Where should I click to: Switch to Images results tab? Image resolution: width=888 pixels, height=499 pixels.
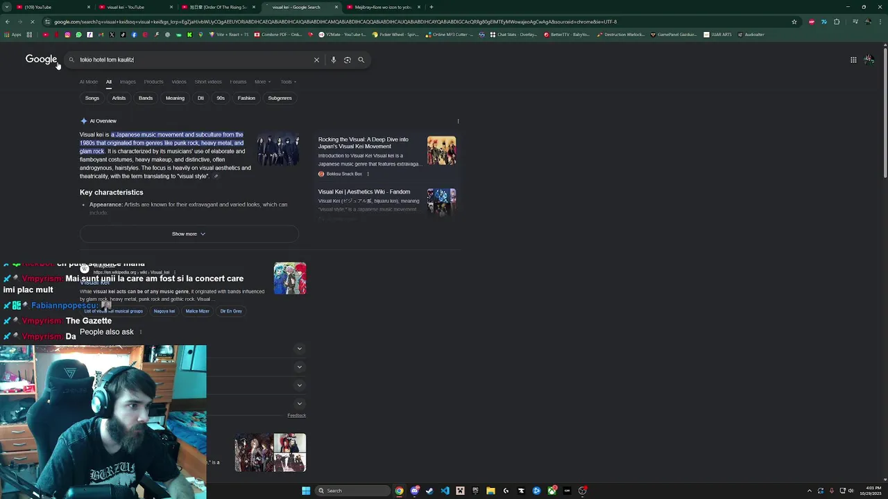[128, 82]
